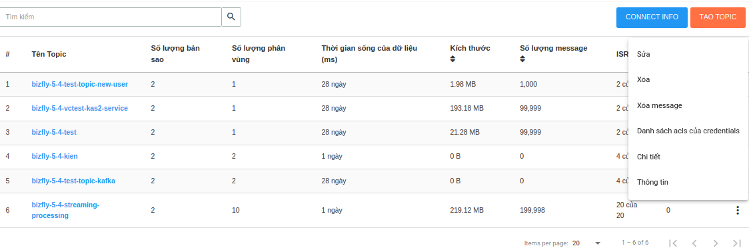Click the CONNECT INFO button
The image size is (749, 250).
pyautogui.click(x=652, y=17)
